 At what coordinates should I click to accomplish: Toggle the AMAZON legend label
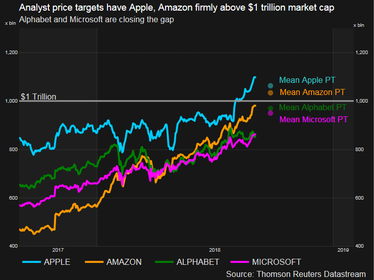(x=124, y=262)
